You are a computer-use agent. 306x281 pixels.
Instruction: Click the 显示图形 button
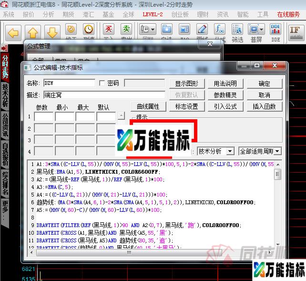click(187, 83)
